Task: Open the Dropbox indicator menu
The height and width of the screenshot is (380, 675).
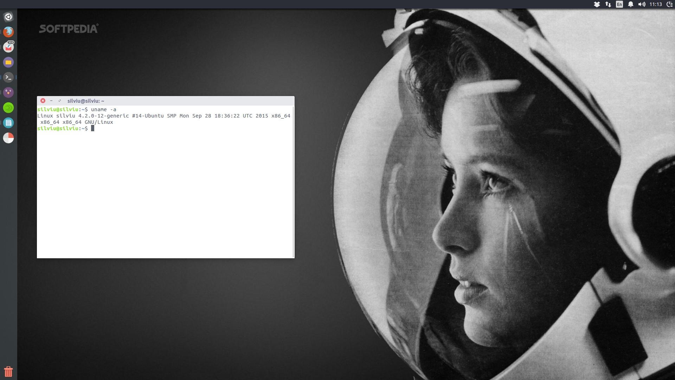Action: pyautogui.click(x=597, y=4)
